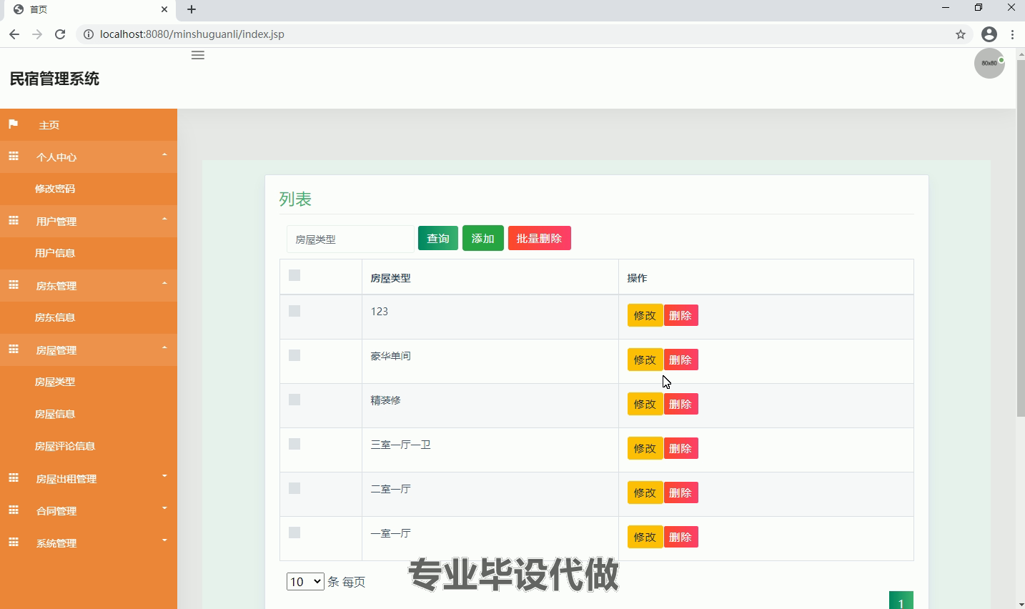Image resolution: width=1025 pixels, height=609 pixels.
Task: Click the red 批量删除 button
Action: click(540, 238)
